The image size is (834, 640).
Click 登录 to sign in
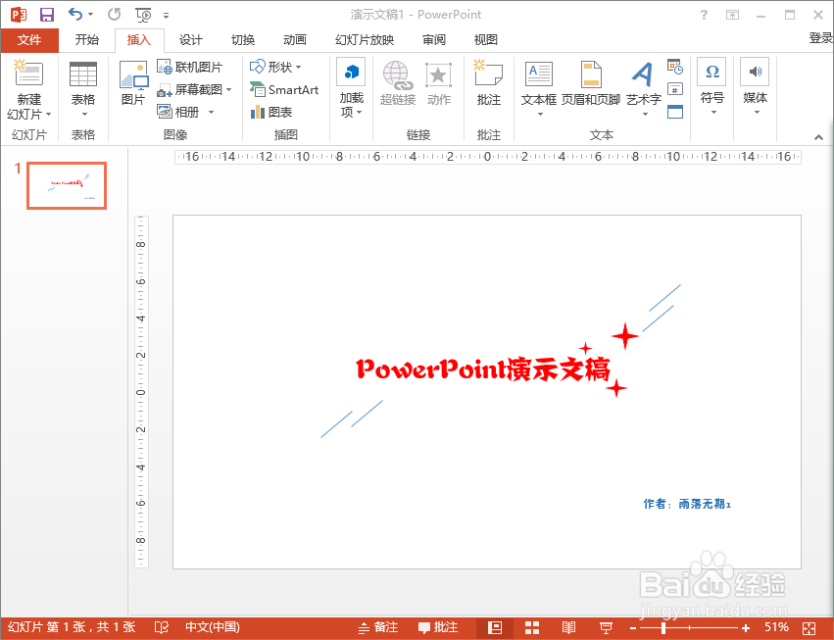pyautogui.click(x=820, y=38)
